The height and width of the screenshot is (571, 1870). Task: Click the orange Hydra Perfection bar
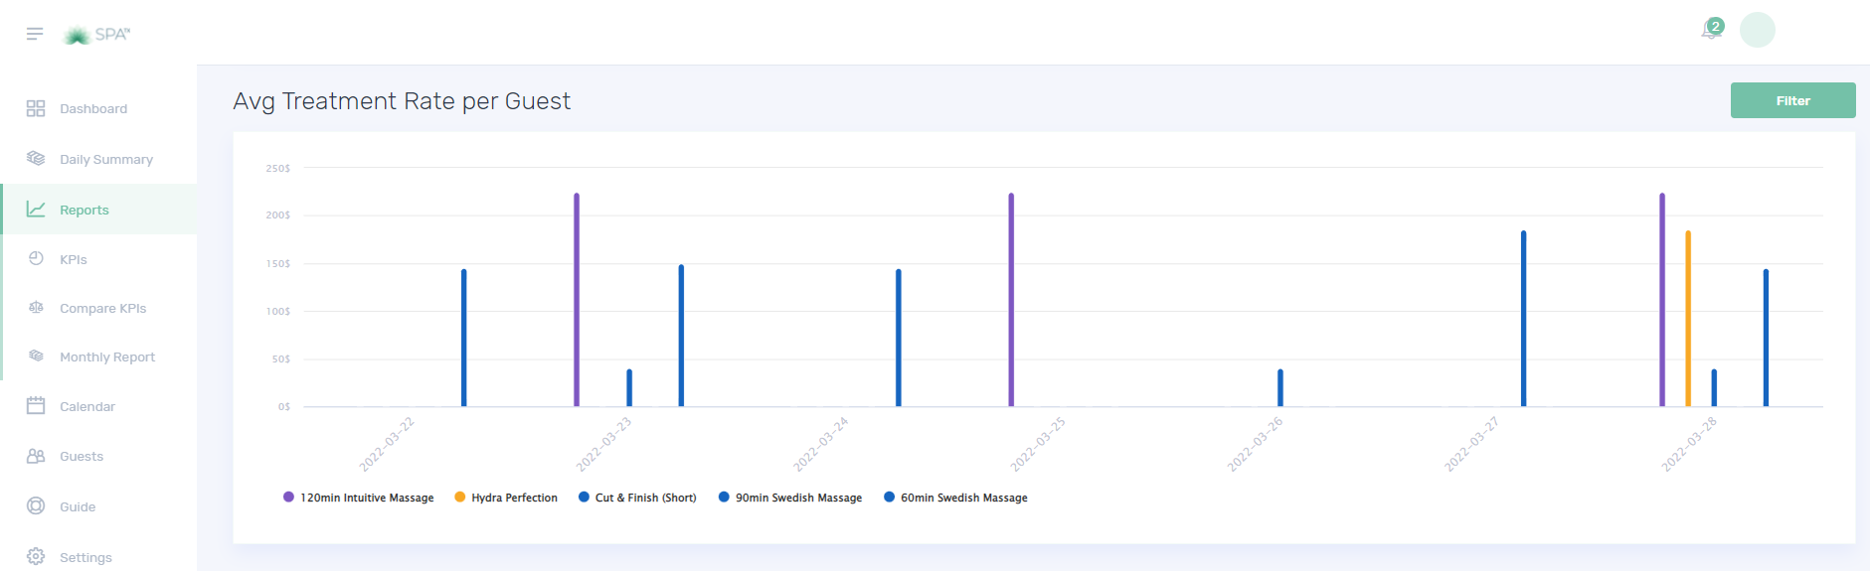tap(1688, 318)
